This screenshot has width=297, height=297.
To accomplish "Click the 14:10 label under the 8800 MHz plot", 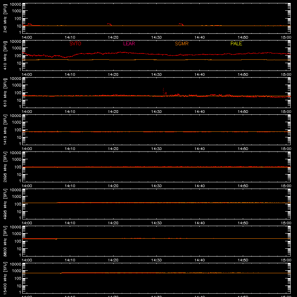I will tap(70, 260).
